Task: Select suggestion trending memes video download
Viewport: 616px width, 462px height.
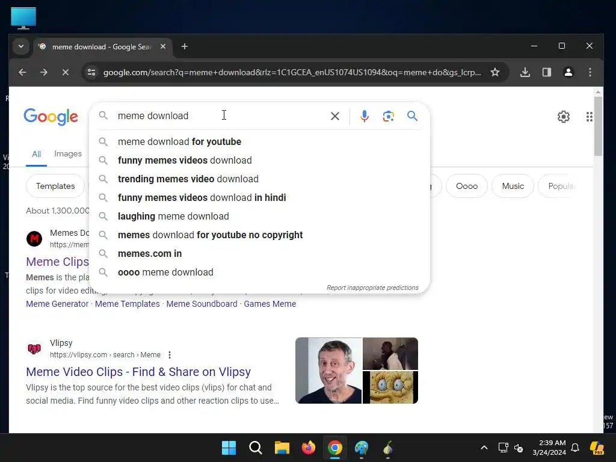Action: (260, 179)
